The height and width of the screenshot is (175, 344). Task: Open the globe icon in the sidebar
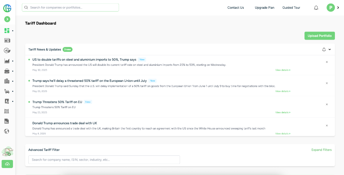(x=7, y=131)
